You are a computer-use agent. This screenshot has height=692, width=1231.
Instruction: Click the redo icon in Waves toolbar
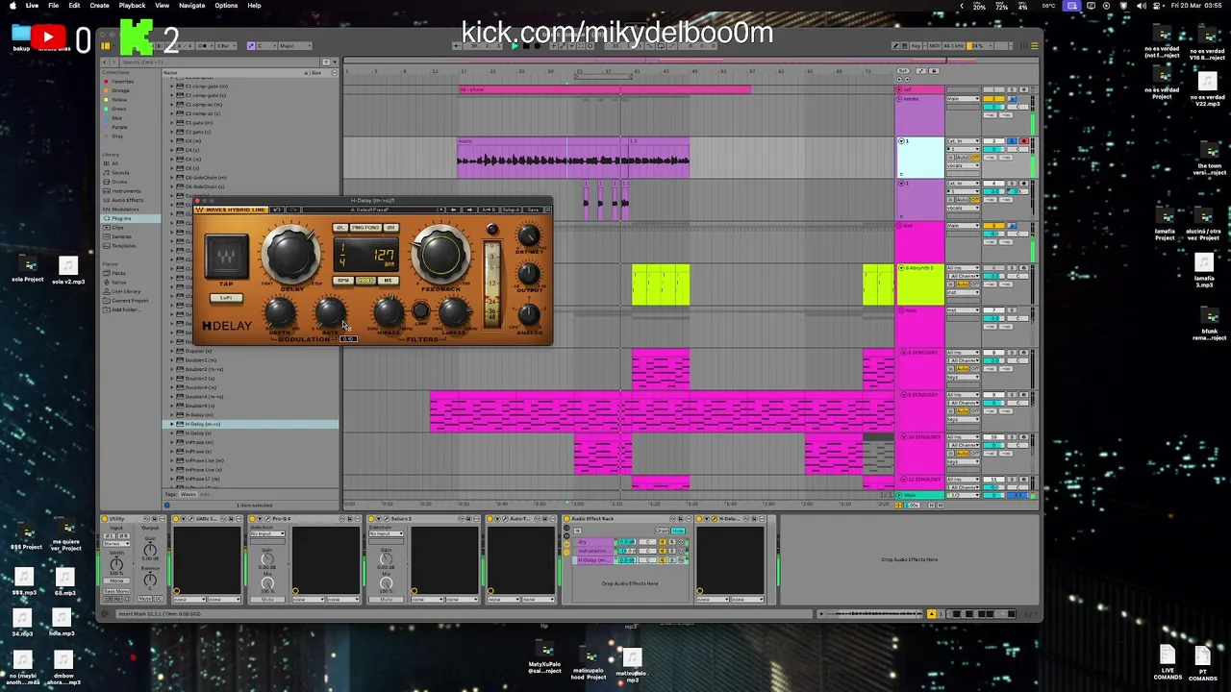click(293, 210)
